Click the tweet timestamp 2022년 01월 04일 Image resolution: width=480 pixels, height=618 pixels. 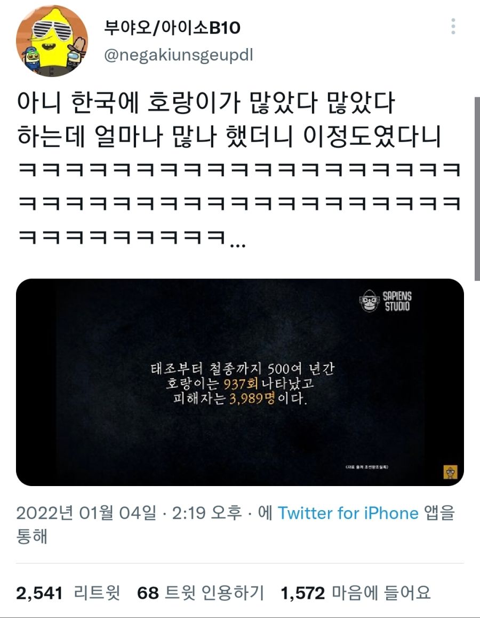[x=86, y=513]
